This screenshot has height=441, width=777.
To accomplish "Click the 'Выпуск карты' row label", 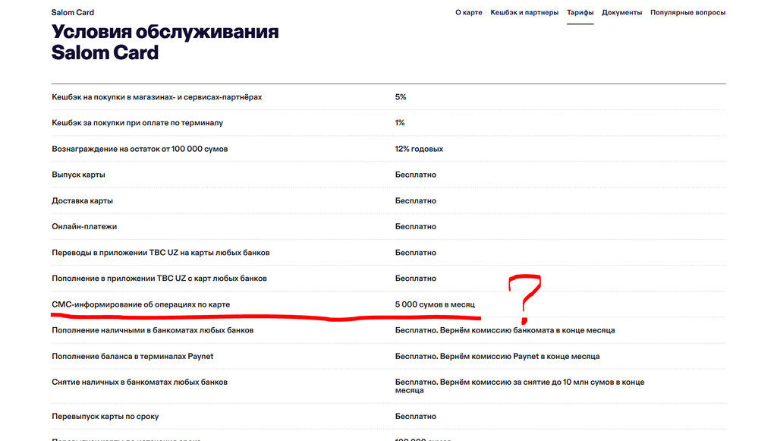I will pos(78,175).
